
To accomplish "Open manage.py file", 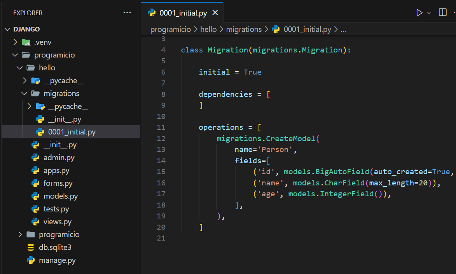I will coord(57,260).
